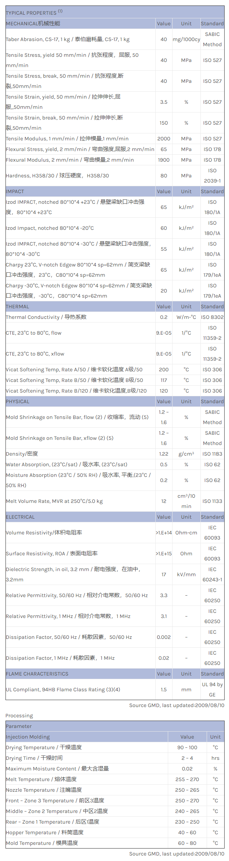229x861 pixels.
Task: Select the Density row label
Action: [x=22, y=454]
